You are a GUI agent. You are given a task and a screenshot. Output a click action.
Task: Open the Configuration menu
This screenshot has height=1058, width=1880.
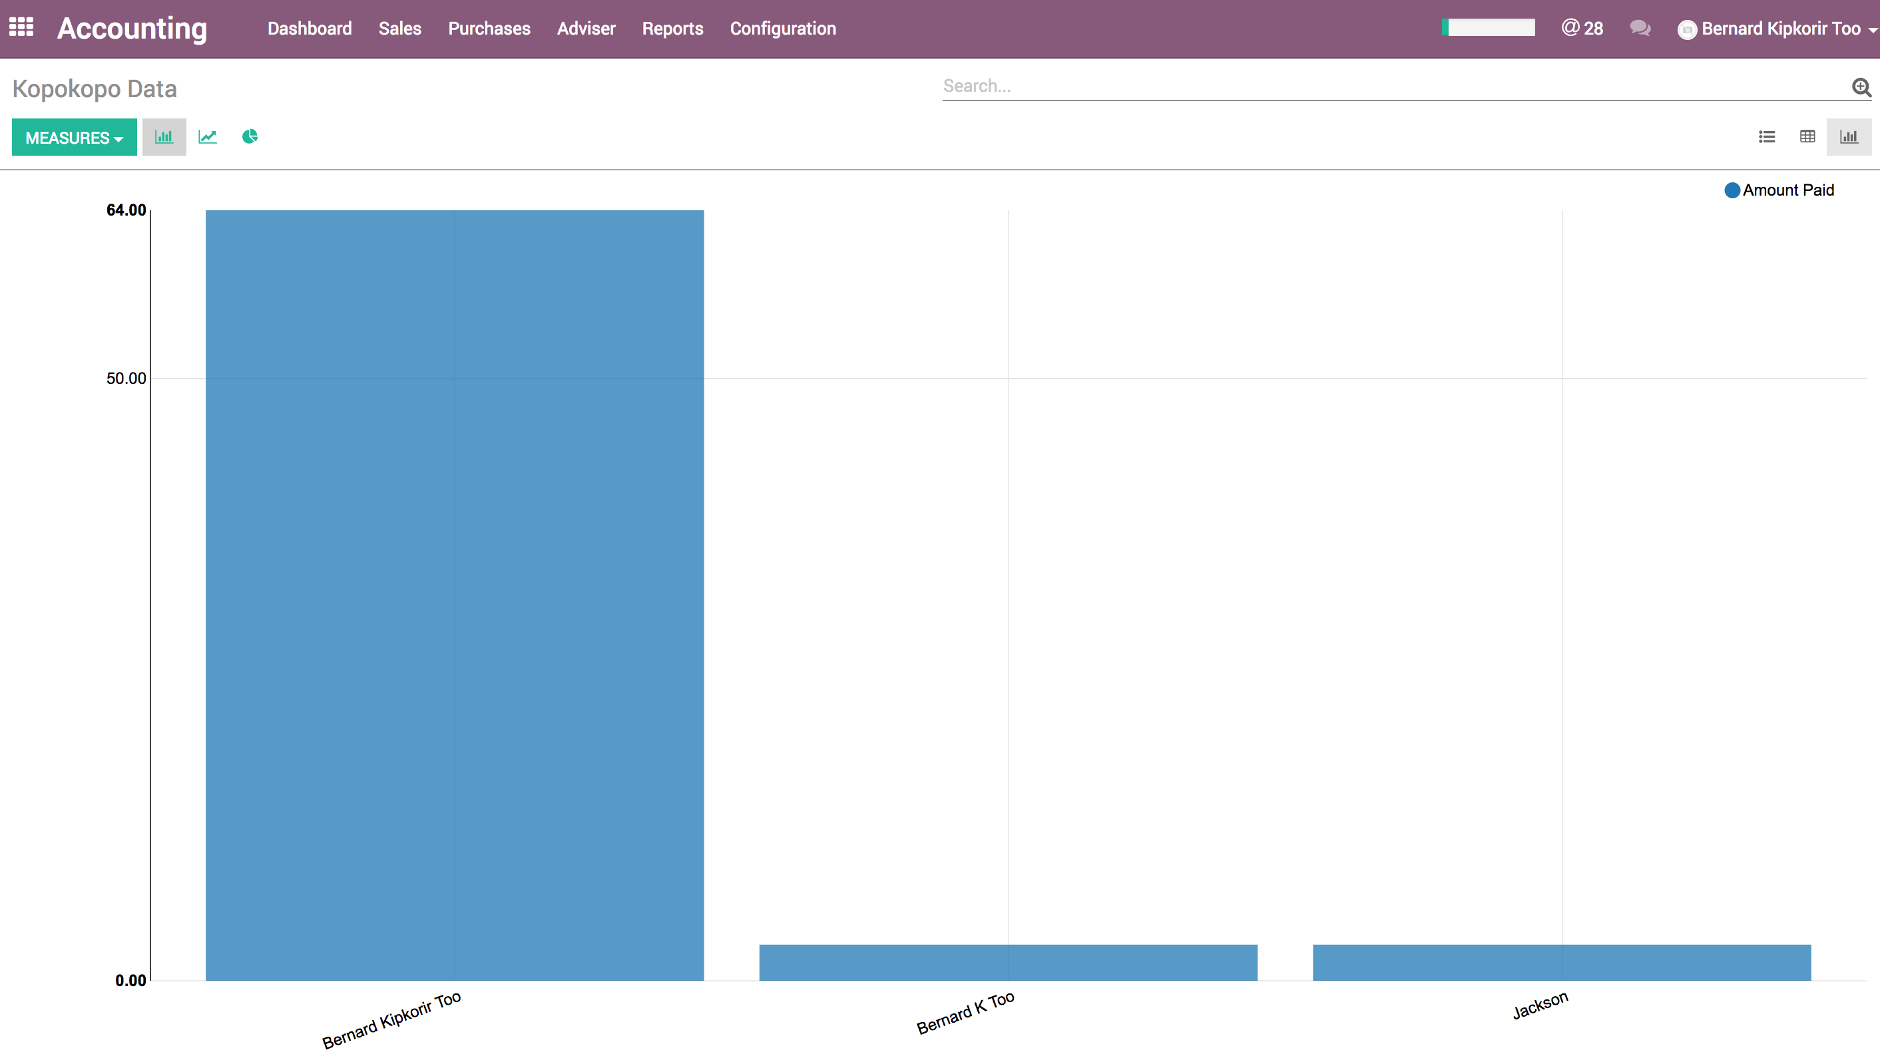[x=783, y=29]
